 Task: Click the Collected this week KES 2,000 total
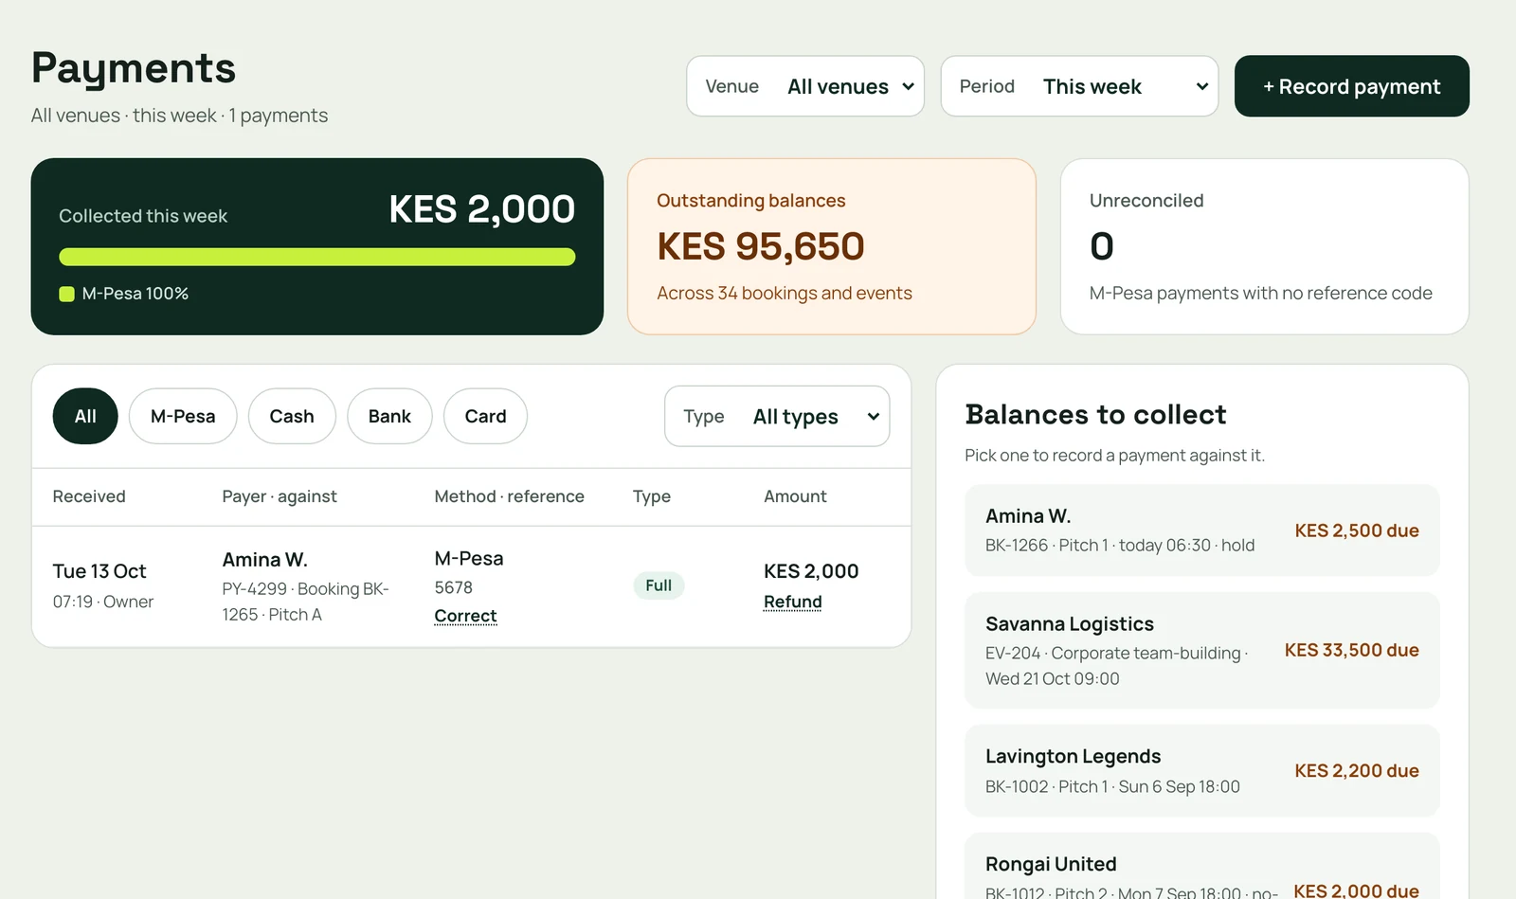481,209
